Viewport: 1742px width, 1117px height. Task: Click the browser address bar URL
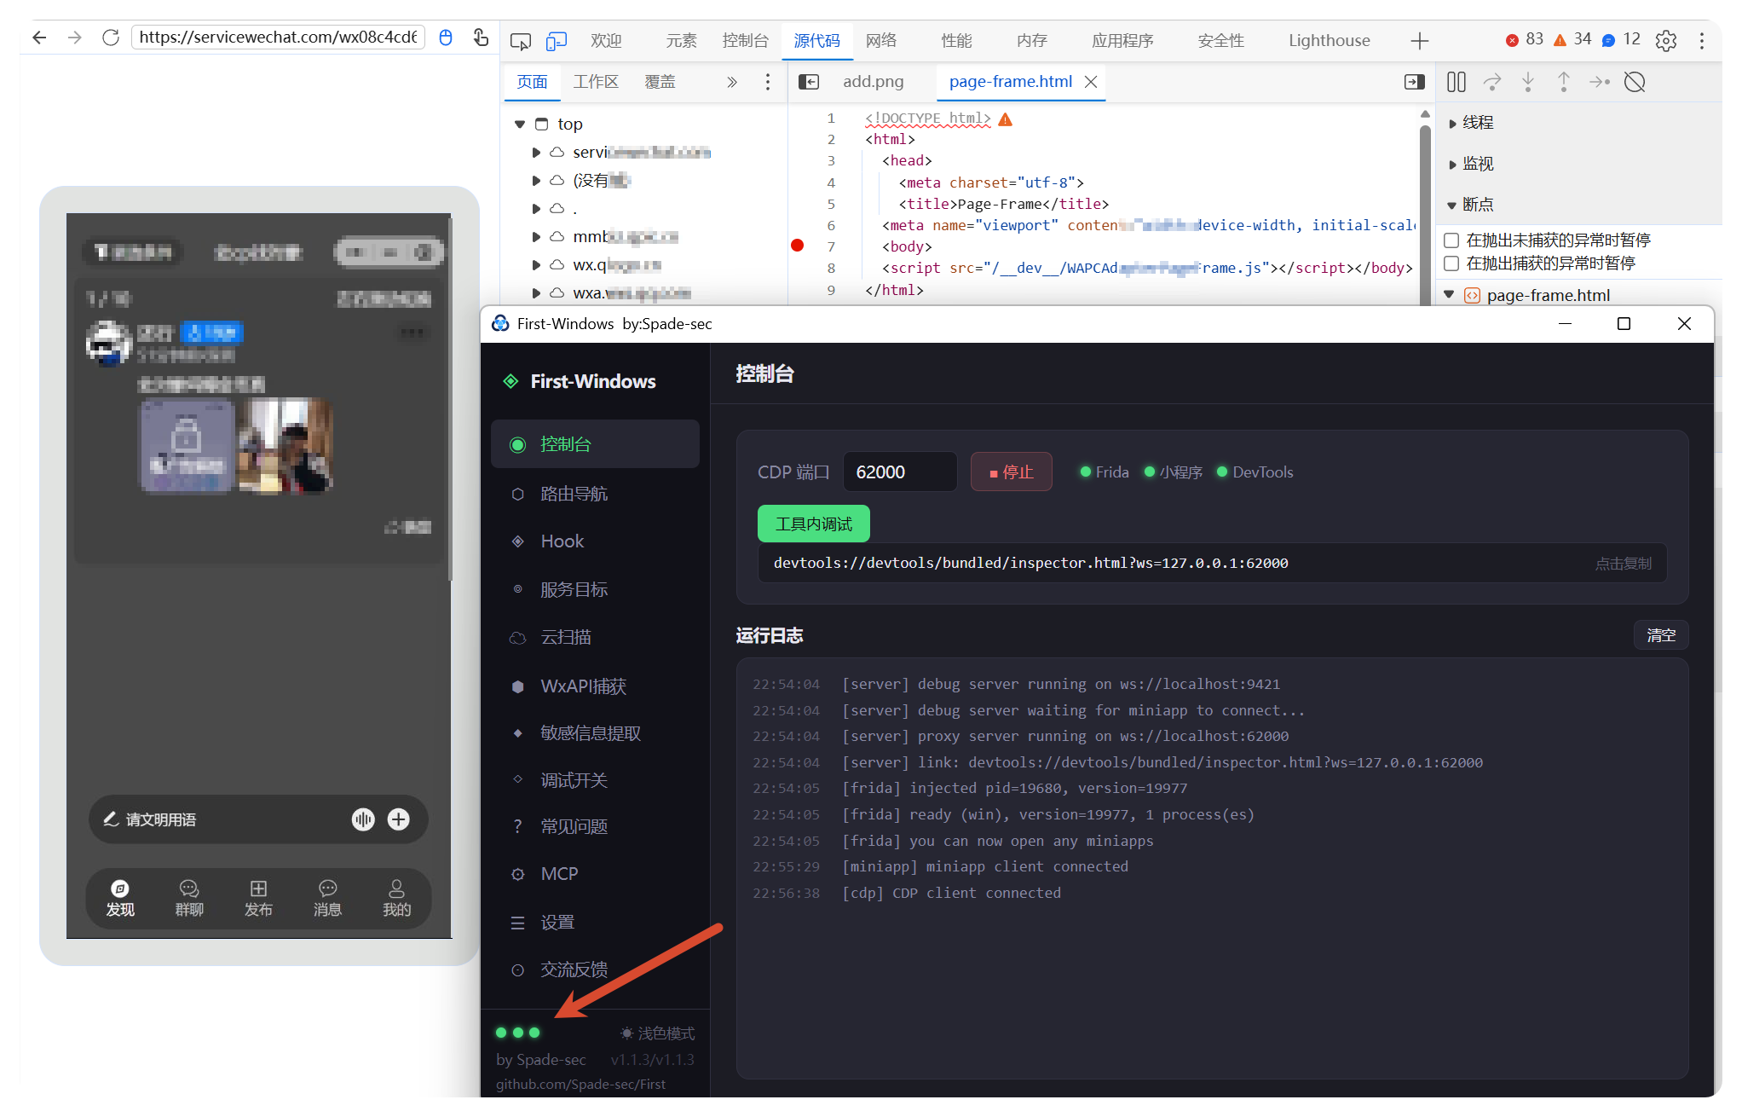[x=278, y=38]
